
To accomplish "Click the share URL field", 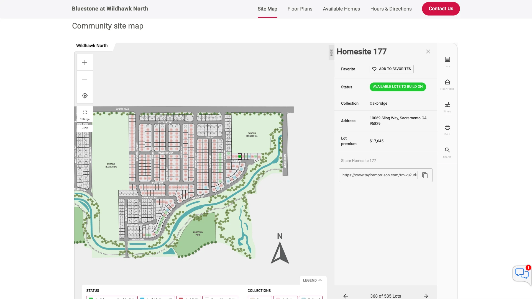I will (x=379, y=175).
